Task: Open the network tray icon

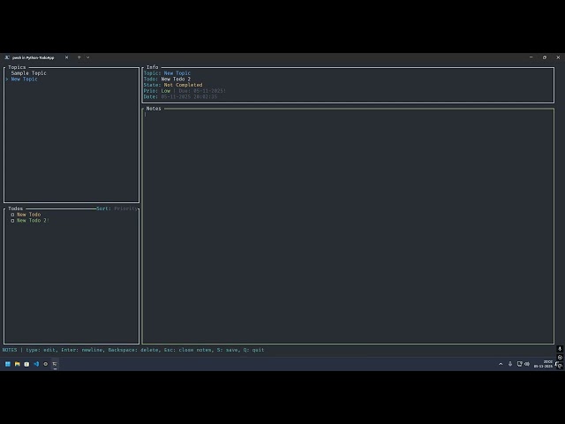Action: coord(519,364)
